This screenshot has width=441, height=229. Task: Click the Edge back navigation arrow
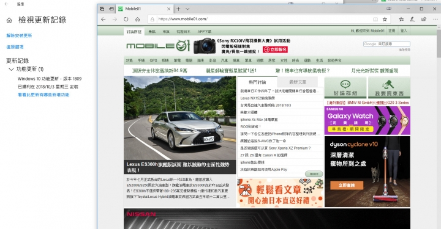pos(104,19)
